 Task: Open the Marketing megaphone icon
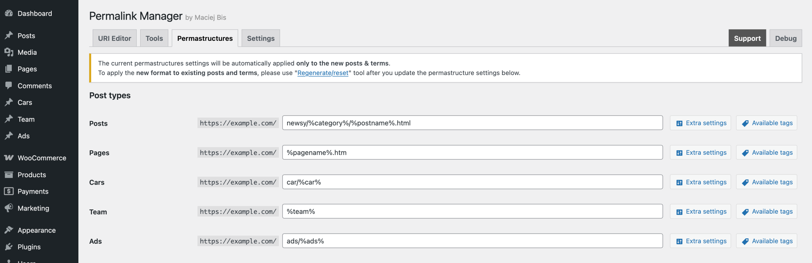click(9, 208)
